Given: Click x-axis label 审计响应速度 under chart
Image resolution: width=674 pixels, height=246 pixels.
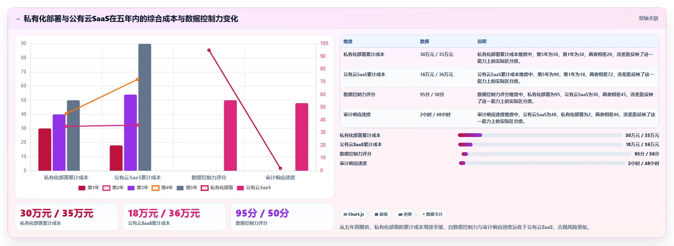Looking at the screenshot, I should pyautogui.click(x=280, y=177).
